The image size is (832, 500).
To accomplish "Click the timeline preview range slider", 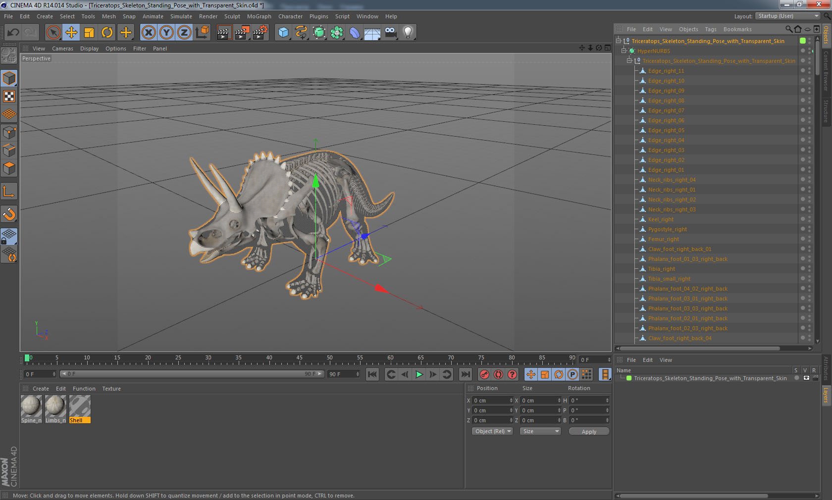I will click(192, 374).
